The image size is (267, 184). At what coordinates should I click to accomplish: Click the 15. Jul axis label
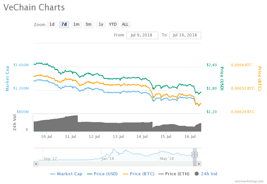tap(166, 136)
